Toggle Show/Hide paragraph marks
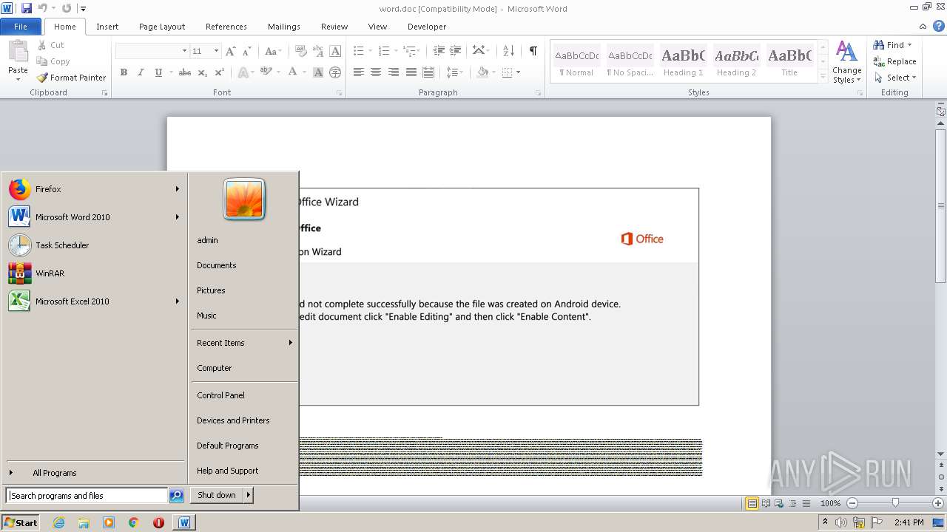Viewport: 947px width, 532px height. [533, 51]
